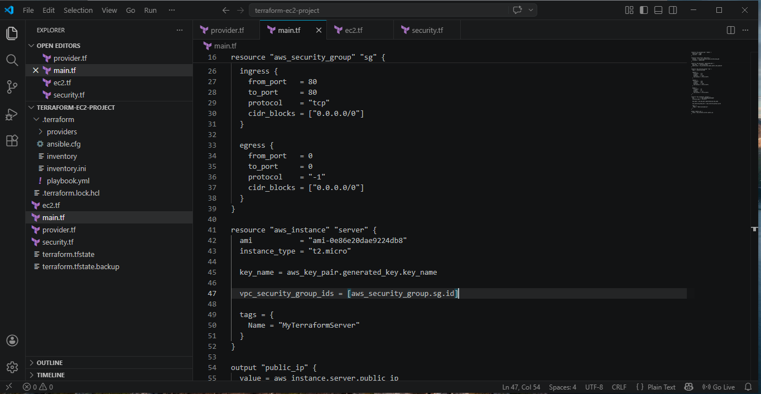Image resolution: width=761 pixels, height=394 pixels.
Task: Open the Selection menu
Action: [x=78, y=10]
